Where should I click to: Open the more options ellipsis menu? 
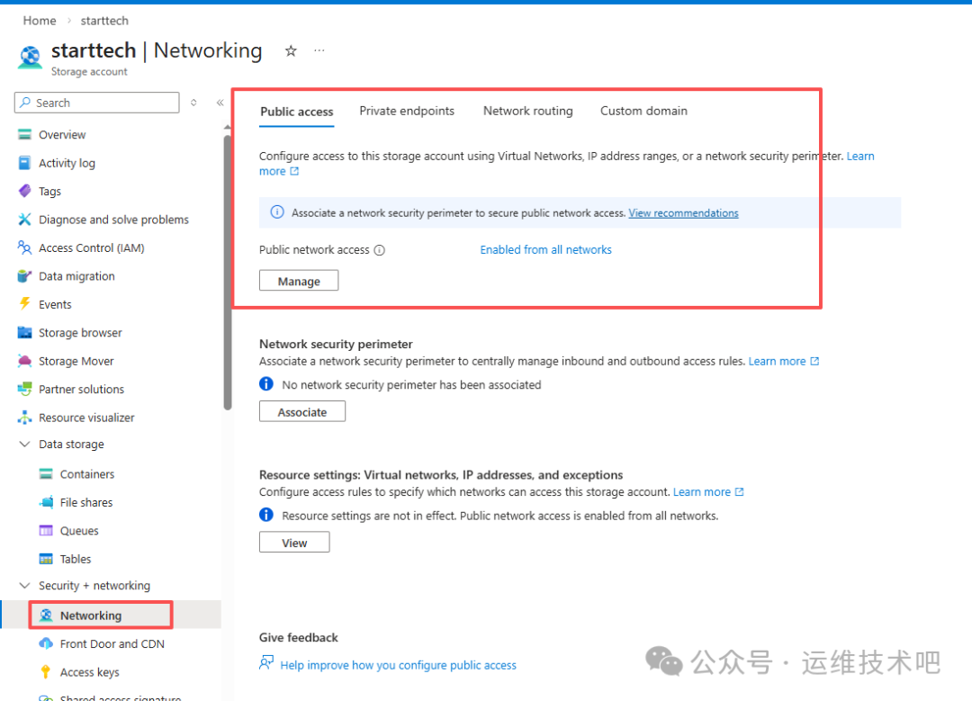(x=319, y=51)
